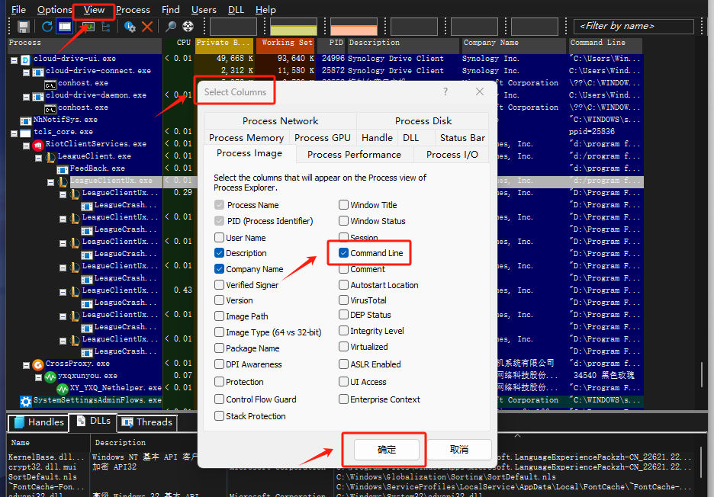
Task: Collapse the RiotClientServices.exe tree node
Action: [x=25, y=144]
